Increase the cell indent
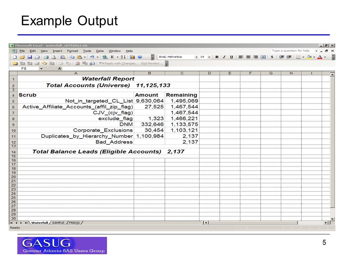Screen dimensions: 347x260 [289, 57]
